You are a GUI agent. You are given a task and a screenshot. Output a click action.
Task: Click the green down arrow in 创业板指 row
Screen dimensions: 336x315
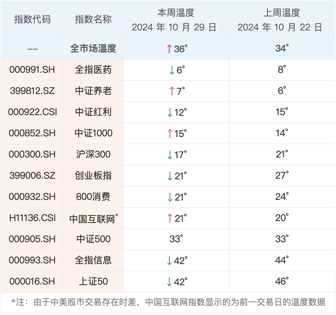170,176
